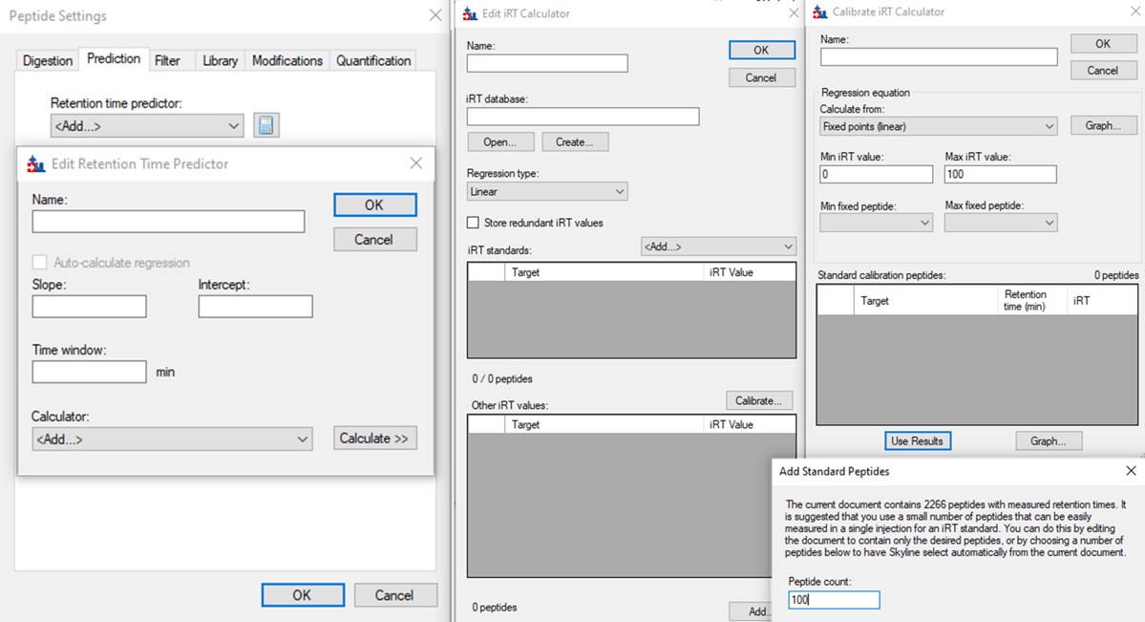1145x622 pixels.
Task: Click the Min iRT value field
Action: [877, 174]
